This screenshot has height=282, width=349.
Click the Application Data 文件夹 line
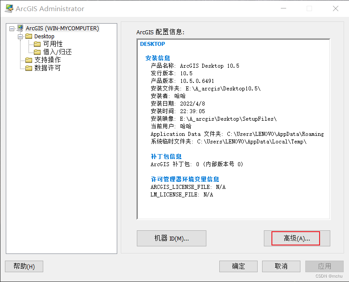coord(237,134)
